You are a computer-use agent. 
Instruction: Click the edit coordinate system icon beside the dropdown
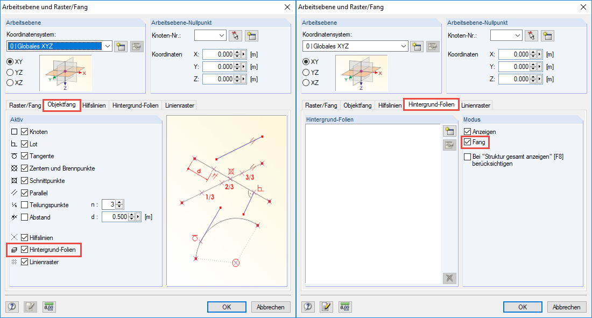[x=137, y=46]
